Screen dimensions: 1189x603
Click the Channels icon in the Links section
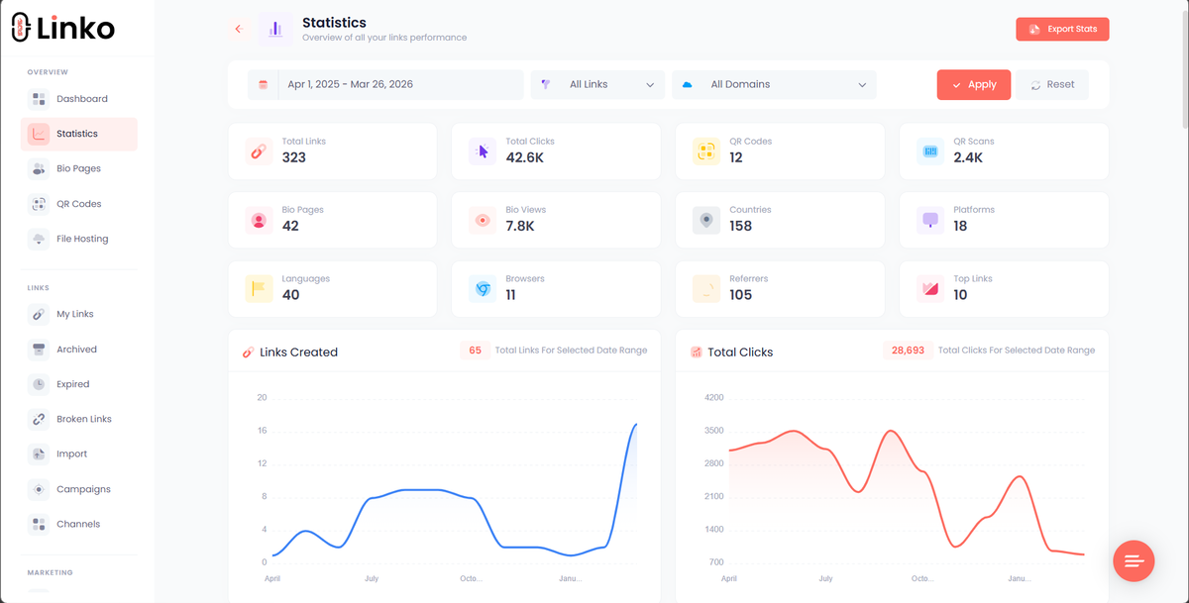pyautogui.click(x=37, y=524)
